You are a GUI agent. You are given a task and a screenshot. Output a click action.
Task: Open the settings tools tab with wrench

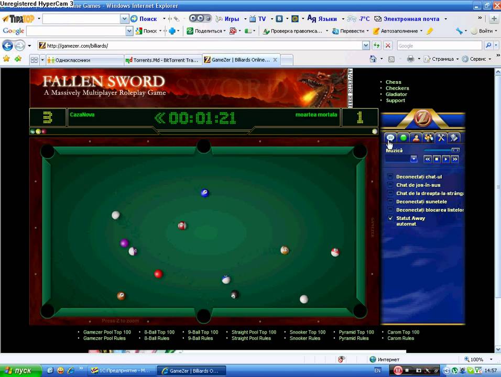(441, 138)
